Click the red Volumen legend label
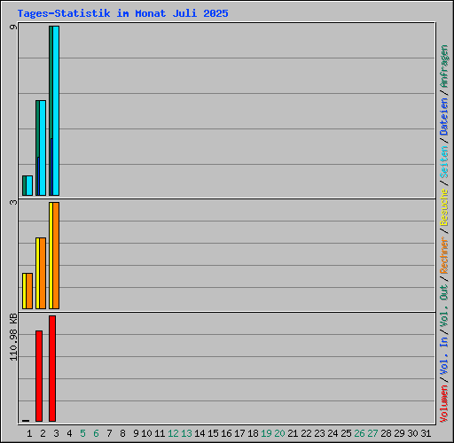Image resolution: width=454 pixels, height=443 pixels. coord(443,404)
